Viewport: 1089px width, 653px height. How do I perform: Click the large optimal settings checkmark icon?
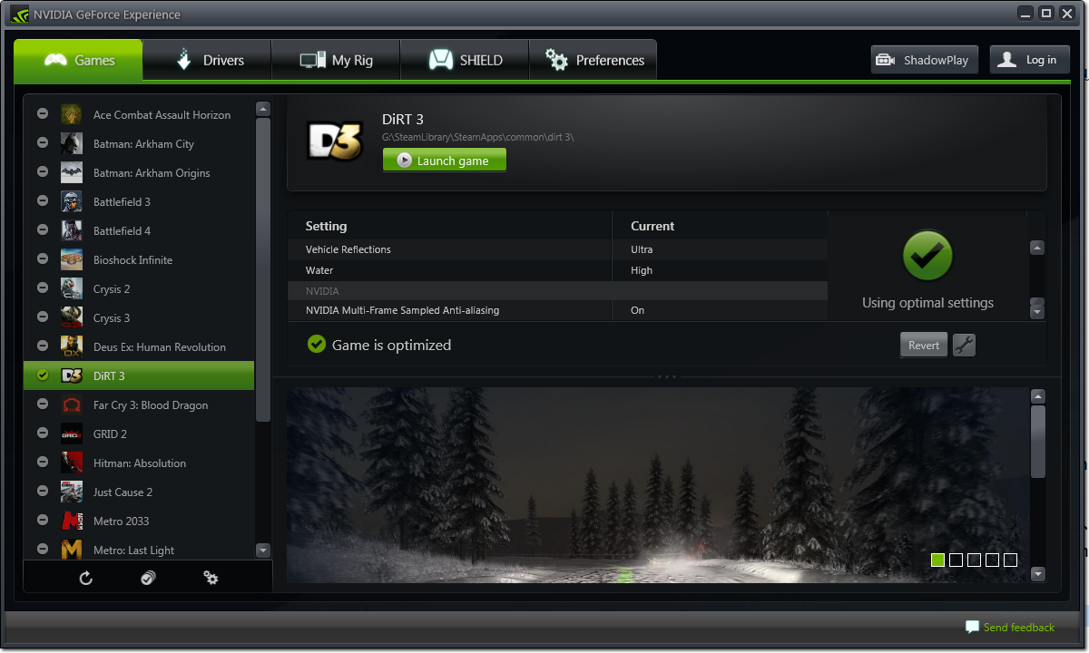click(927, 255)
